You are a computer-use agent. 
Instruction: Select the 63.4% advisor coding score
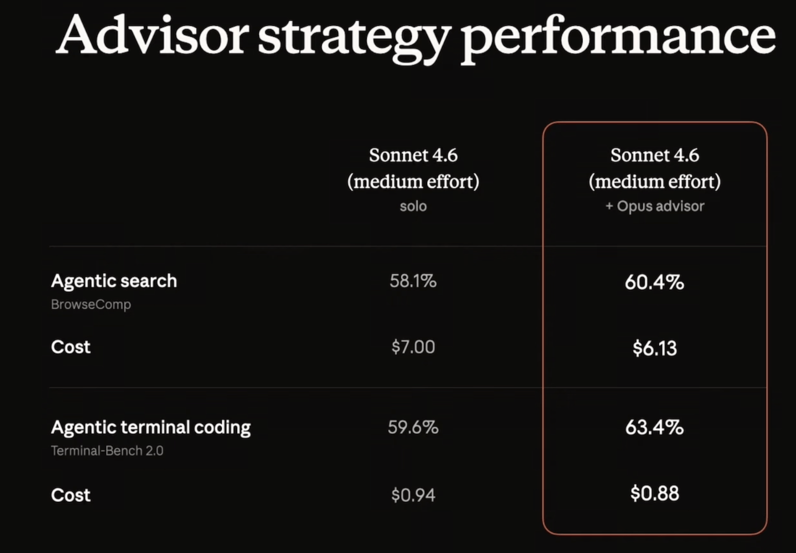coord(654,427)
